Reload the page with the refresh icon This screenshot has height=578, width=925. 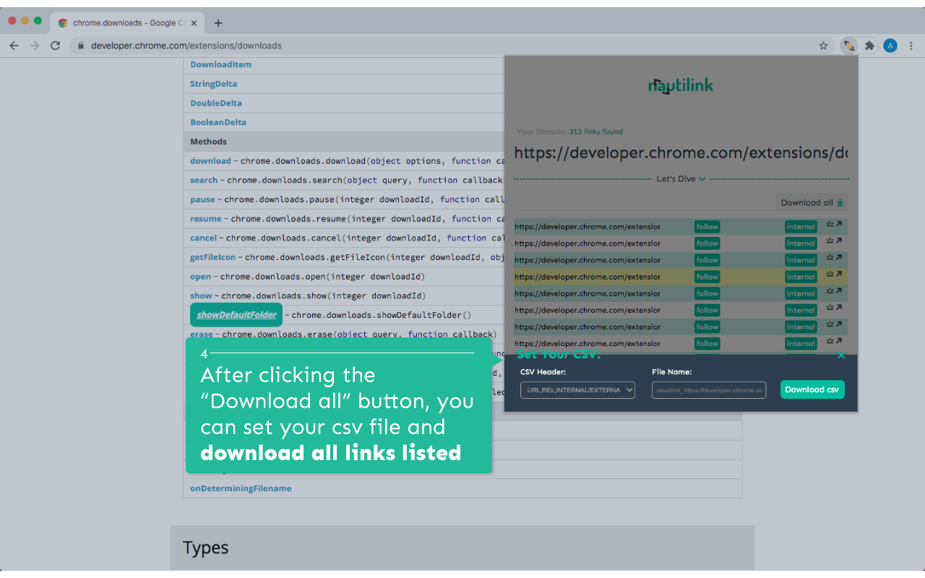click(x=55, y=45)
